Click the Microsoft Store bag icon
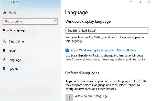This screenshot has height=101, width=152. tap(67, 50)
